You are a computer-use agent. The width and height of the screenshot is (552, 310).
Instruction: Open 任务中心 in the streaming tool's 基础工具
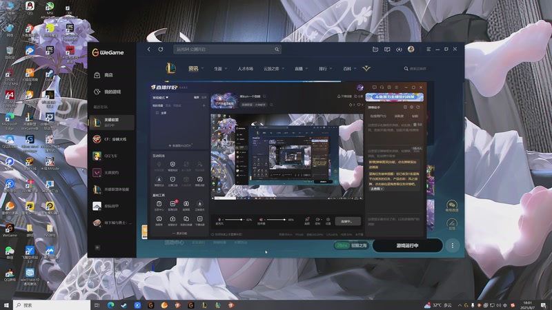pyautogui.click(x=159, y=205)
